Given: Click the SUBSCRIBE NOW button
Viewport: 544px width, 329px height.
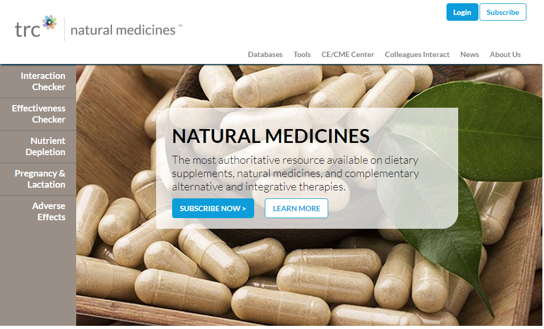Looking at the screenshot, I should 213,208.
